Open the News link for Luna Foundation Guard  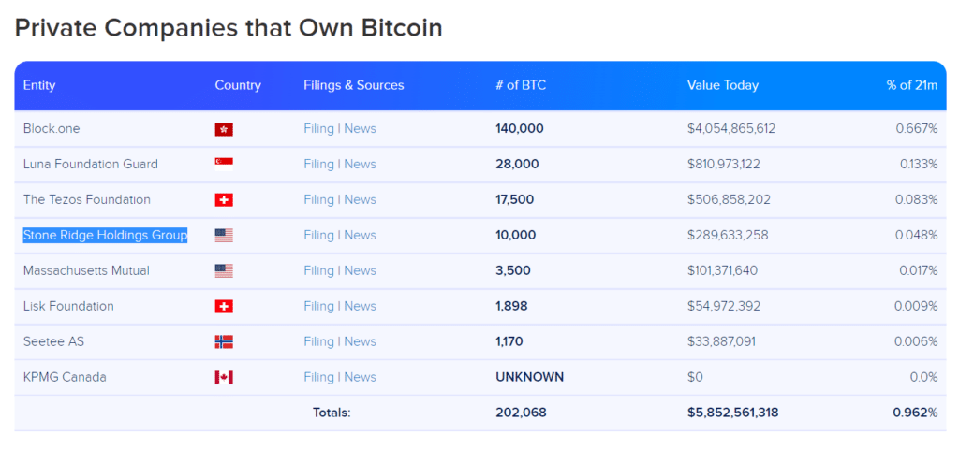[x=360, y=165]
